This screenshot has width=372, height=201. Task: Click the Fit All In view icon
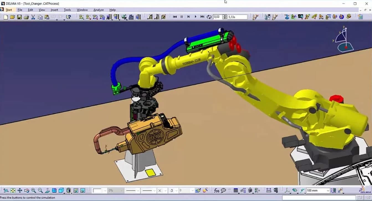click(13, 190)
